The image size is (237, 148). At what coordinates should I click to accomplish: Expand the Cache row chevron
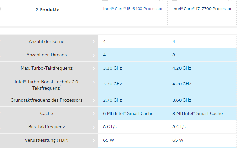94,114
